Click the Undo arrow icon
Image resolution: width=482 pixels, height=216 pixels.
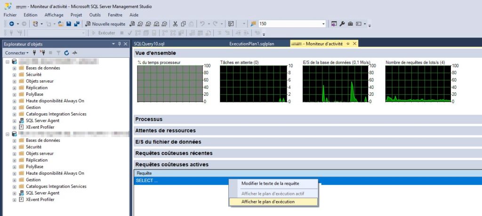[202, 23]
